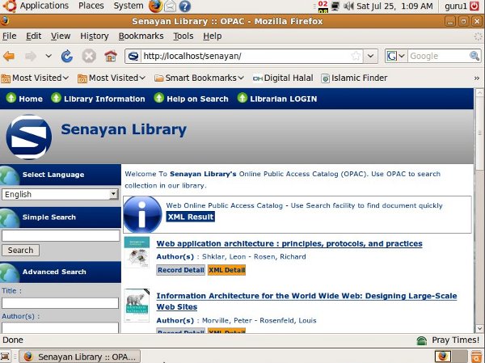Reload the page with the refresh icon
The height and width of the screenshot is (363, 485).
(x=66, y=57)
